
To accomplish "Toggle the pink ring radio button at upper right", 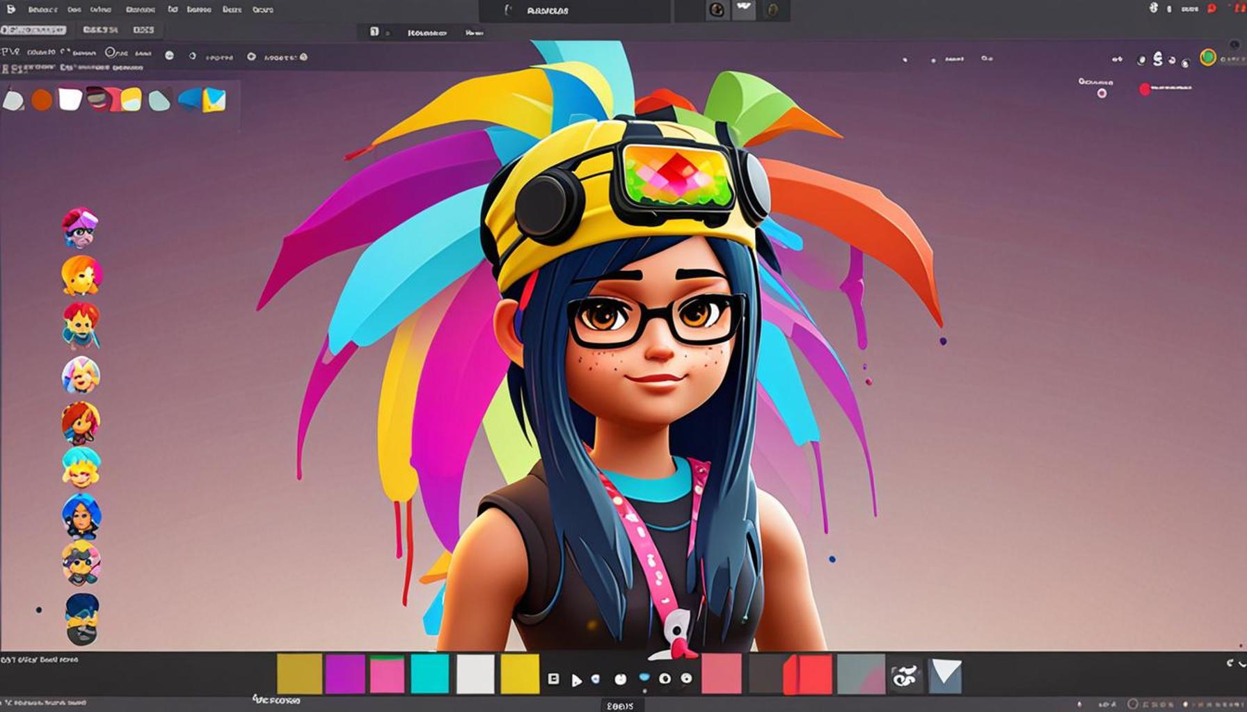I will pos(1102,93).
